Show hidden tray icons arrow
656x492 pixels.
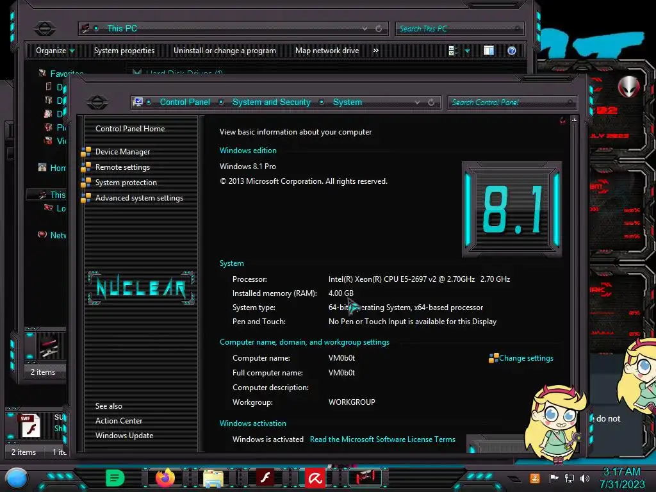point(515,479)
